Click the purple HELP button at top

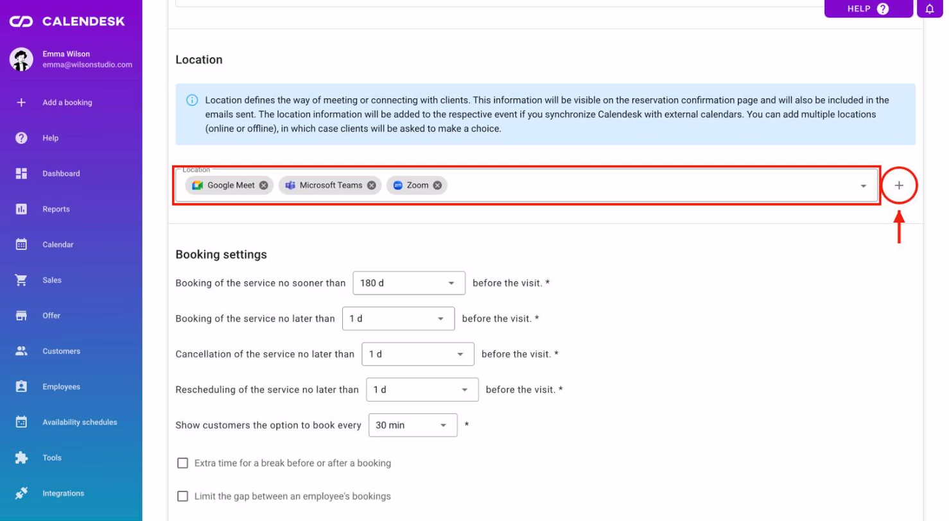(868, 9)
